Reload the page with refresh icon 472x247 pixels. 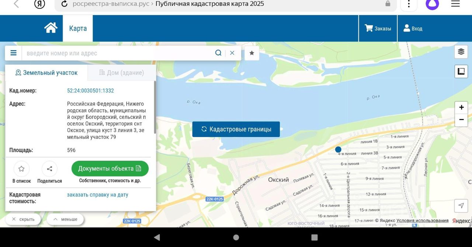tap(65, 4)
